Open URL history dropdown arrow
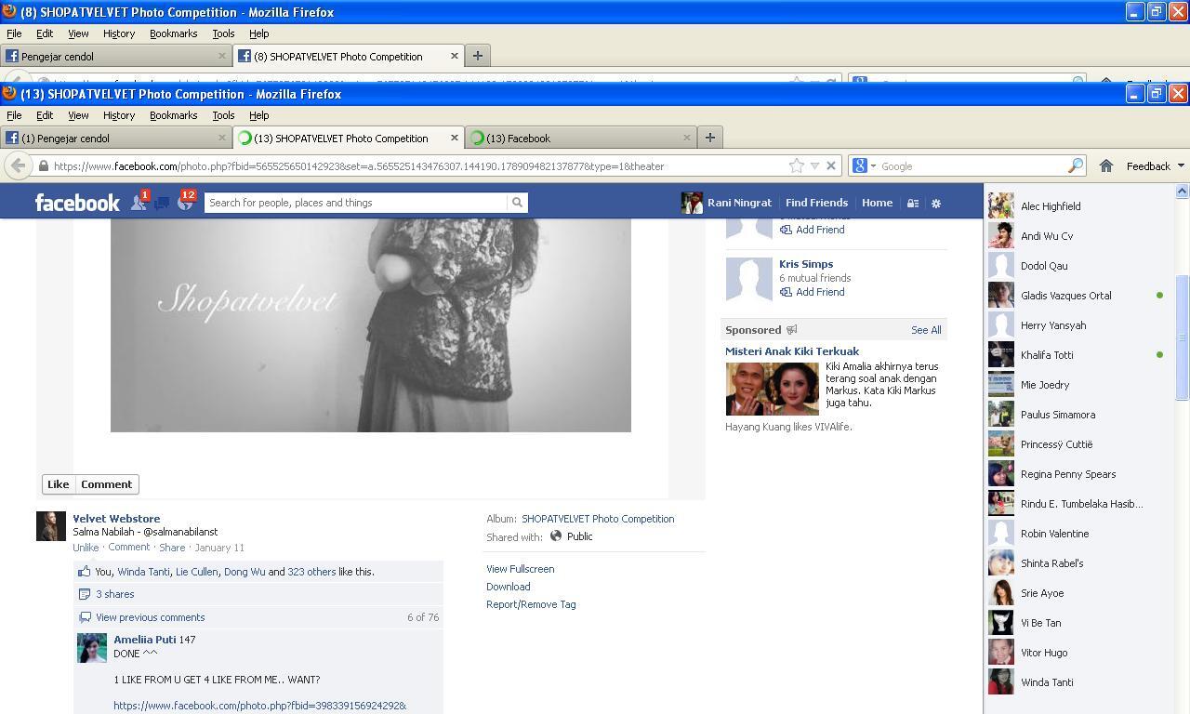The width and height of the screenshot is (1190, 714). (814, 165)
